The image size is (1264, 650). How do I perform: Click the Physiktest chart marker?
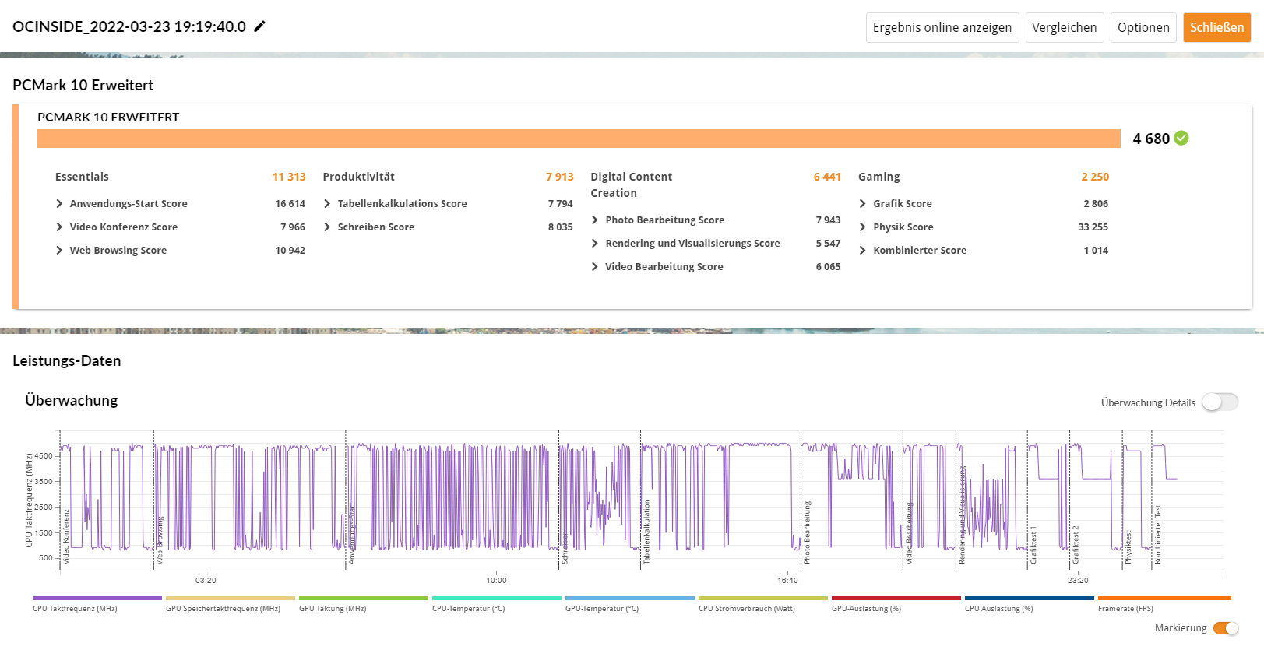(1128, 547)
